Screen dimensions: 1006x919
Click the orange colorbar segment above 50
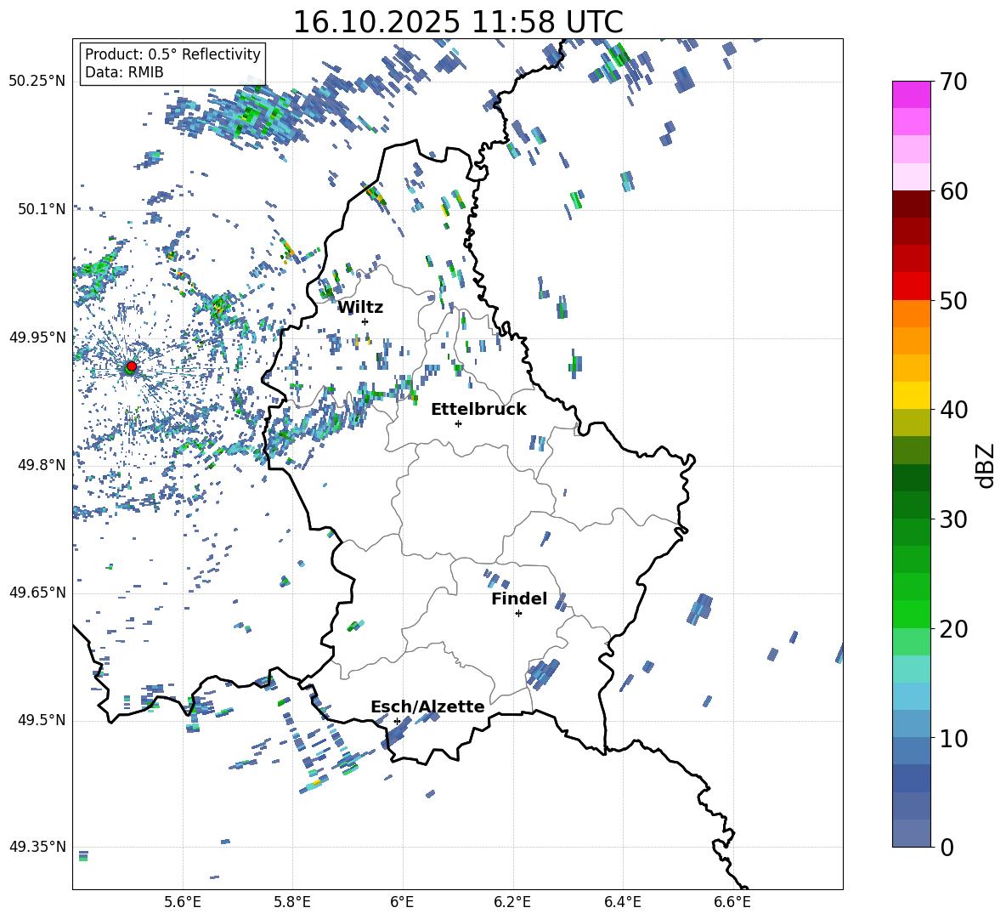click(x=912, y=313)
